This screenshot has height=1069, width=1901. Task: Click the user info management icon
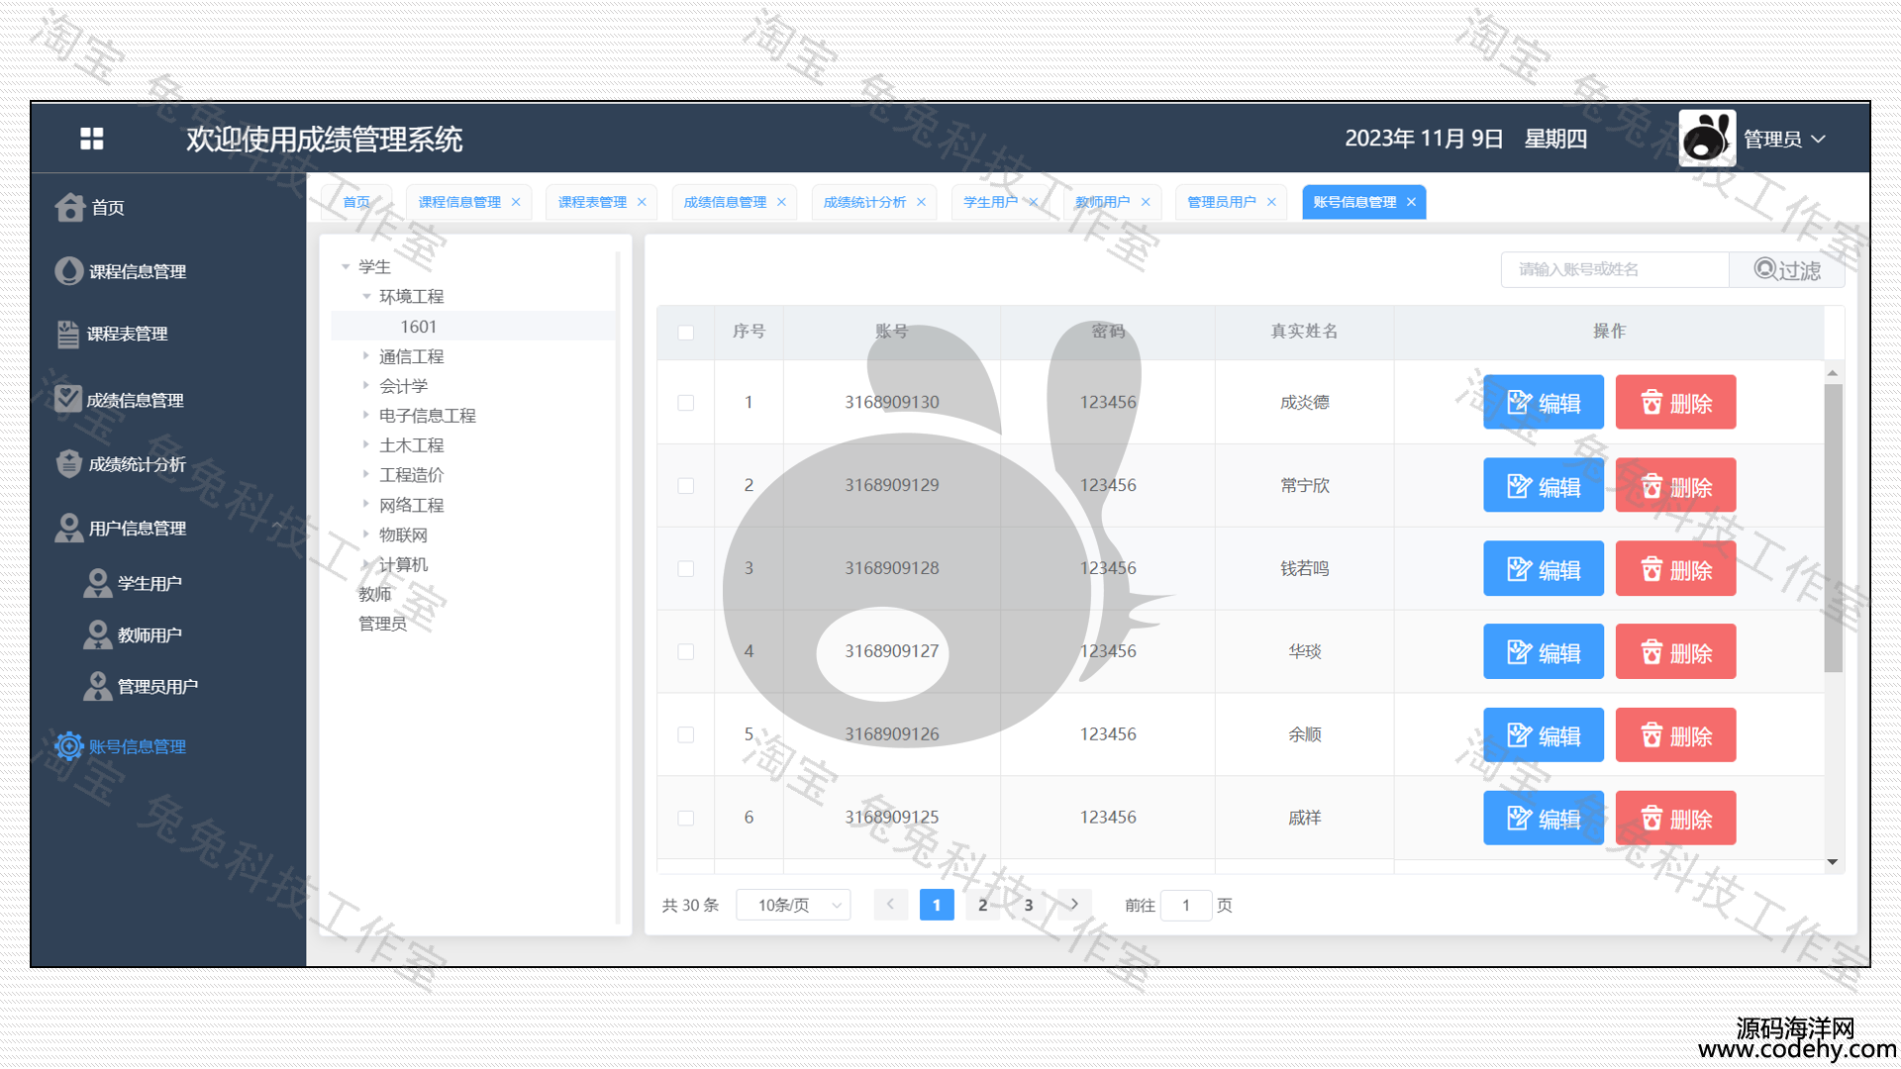(x=68, y=528)
